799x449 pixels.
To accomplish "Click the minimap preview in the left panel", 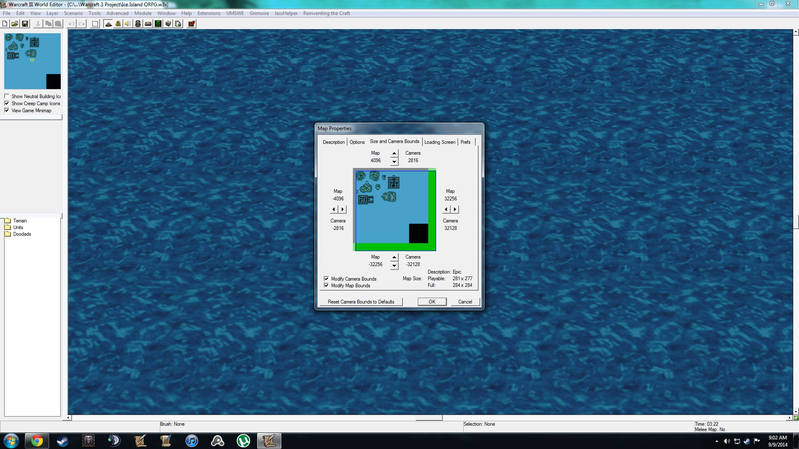I will pyautogui.click(x=32, y=61).
